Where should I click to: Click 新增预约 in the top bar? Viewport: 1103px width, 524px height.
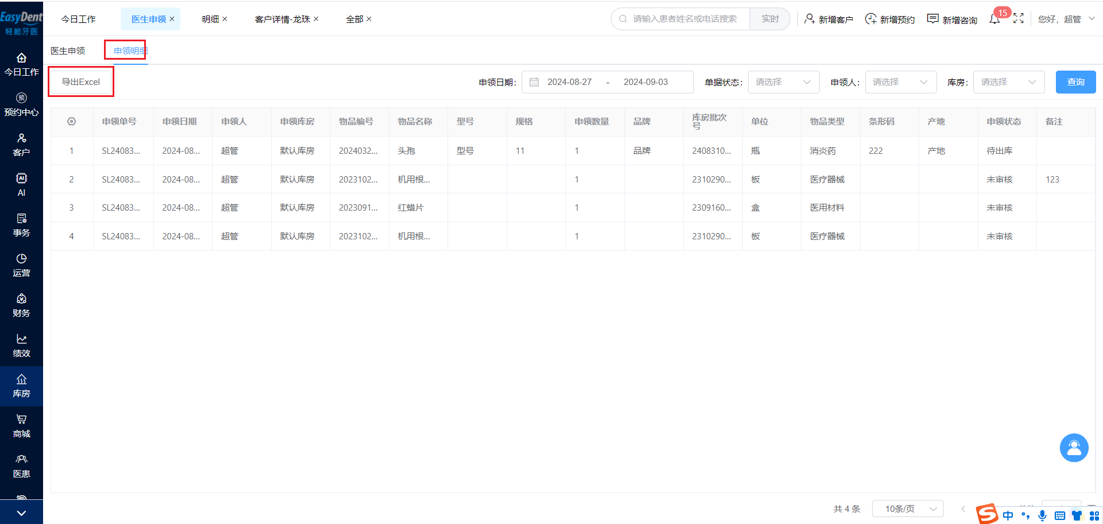click(x=890, y=19)
